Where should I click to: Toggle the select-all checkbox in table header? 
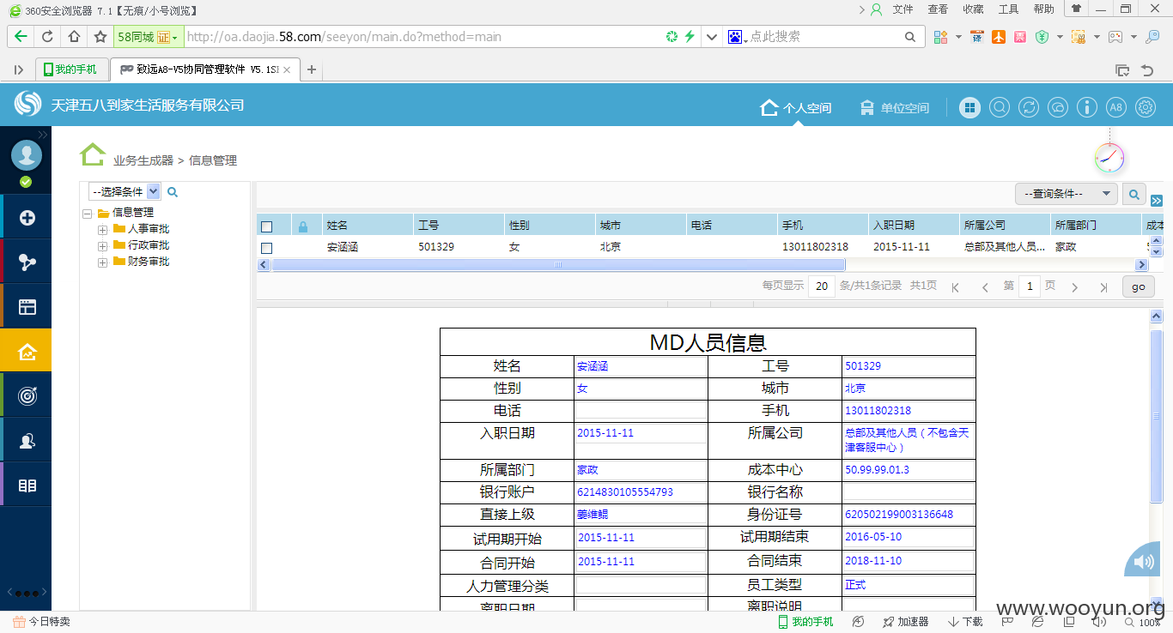tap(266, 226)
